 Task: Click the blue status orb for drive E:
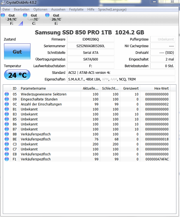click(47, 15)
